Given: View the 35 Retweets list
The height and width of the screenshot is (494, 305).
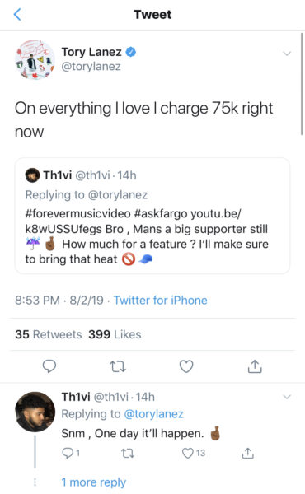Looking at the screenshot, I should (49, 334).
